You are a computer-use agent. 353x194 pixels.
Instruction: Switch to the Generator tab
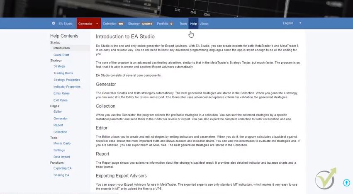[x=85, y=24]
